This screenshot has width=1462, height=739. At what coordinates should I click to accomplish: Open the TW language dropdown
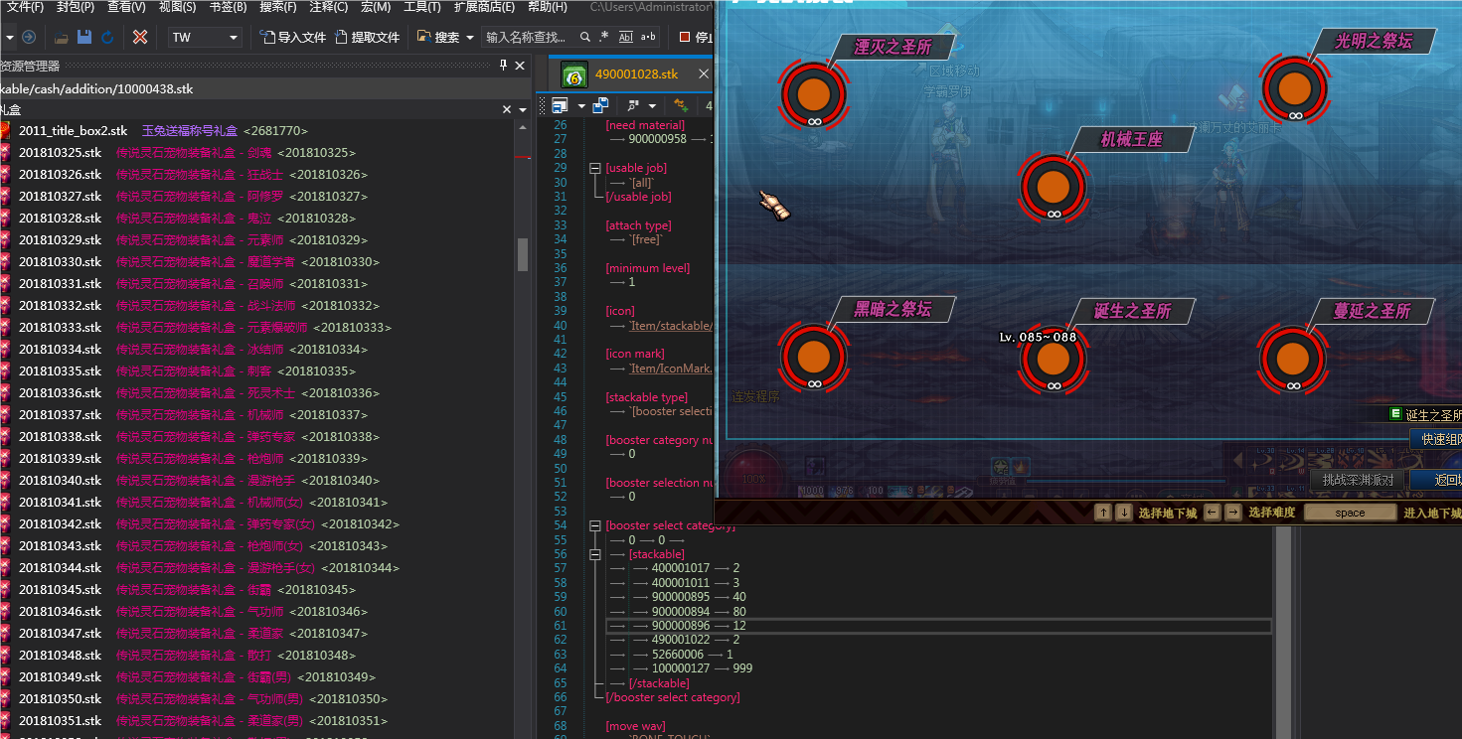(x=206, y=37)
